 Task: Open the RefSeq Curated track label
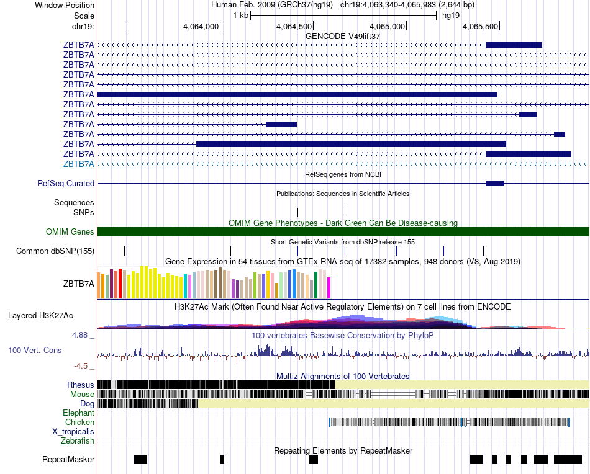[x=65, y=183]
